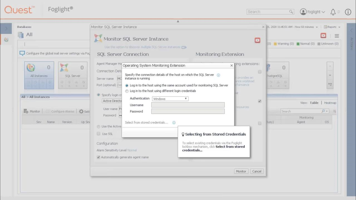Toggle Automatically generate agent name checkbox
The height and width of the screenshot is (200, 356).
pyautogui.click(x=98, y=157)
